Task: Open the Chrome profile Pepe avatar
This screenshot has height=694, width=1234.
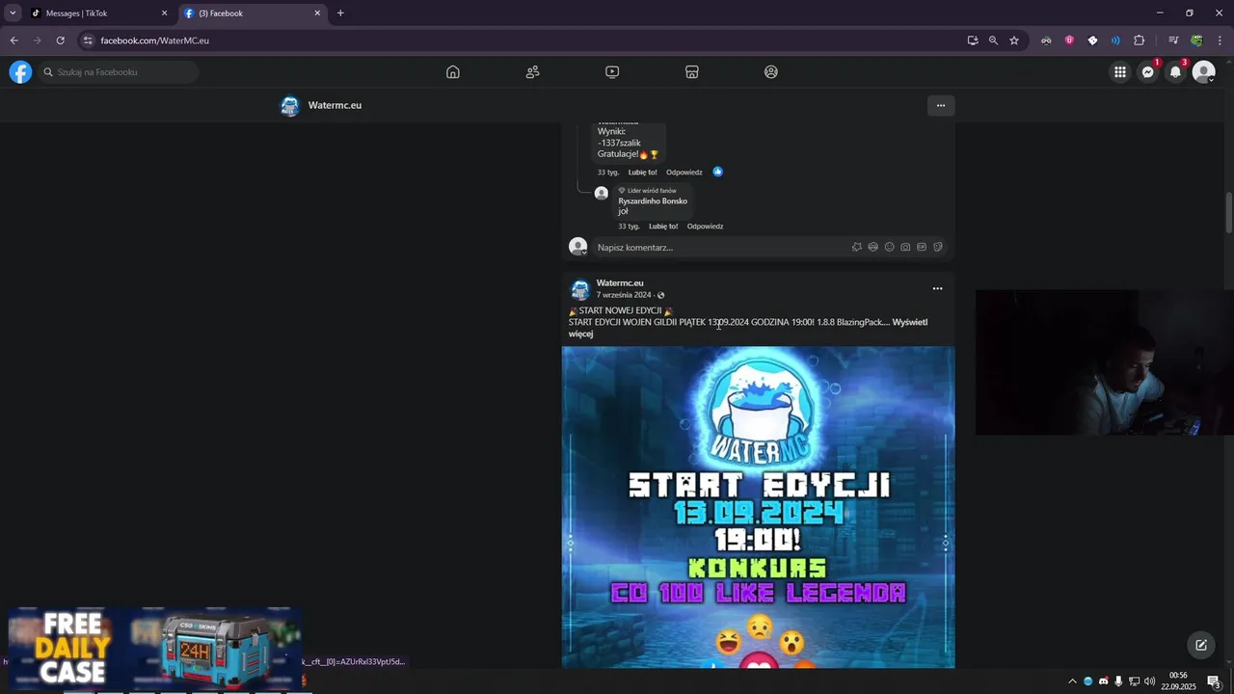Action: [x=1196, y=40]
